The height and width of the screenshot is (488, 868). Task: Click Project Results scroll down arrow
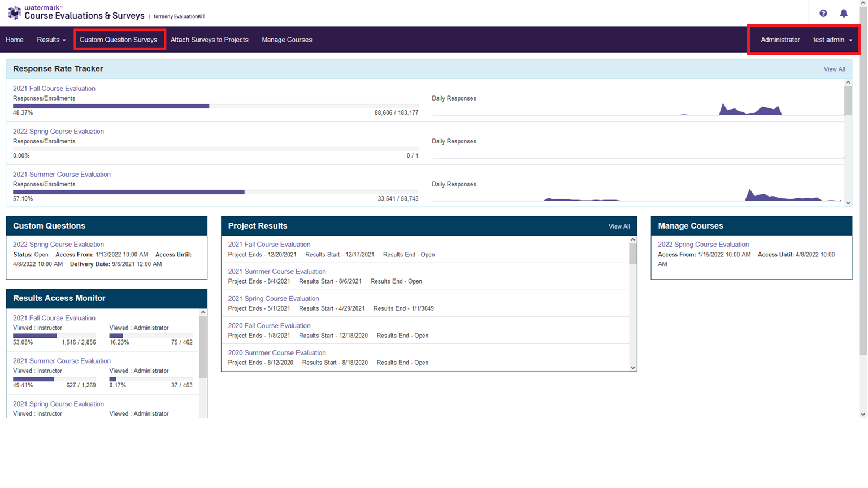click(633, 368)
